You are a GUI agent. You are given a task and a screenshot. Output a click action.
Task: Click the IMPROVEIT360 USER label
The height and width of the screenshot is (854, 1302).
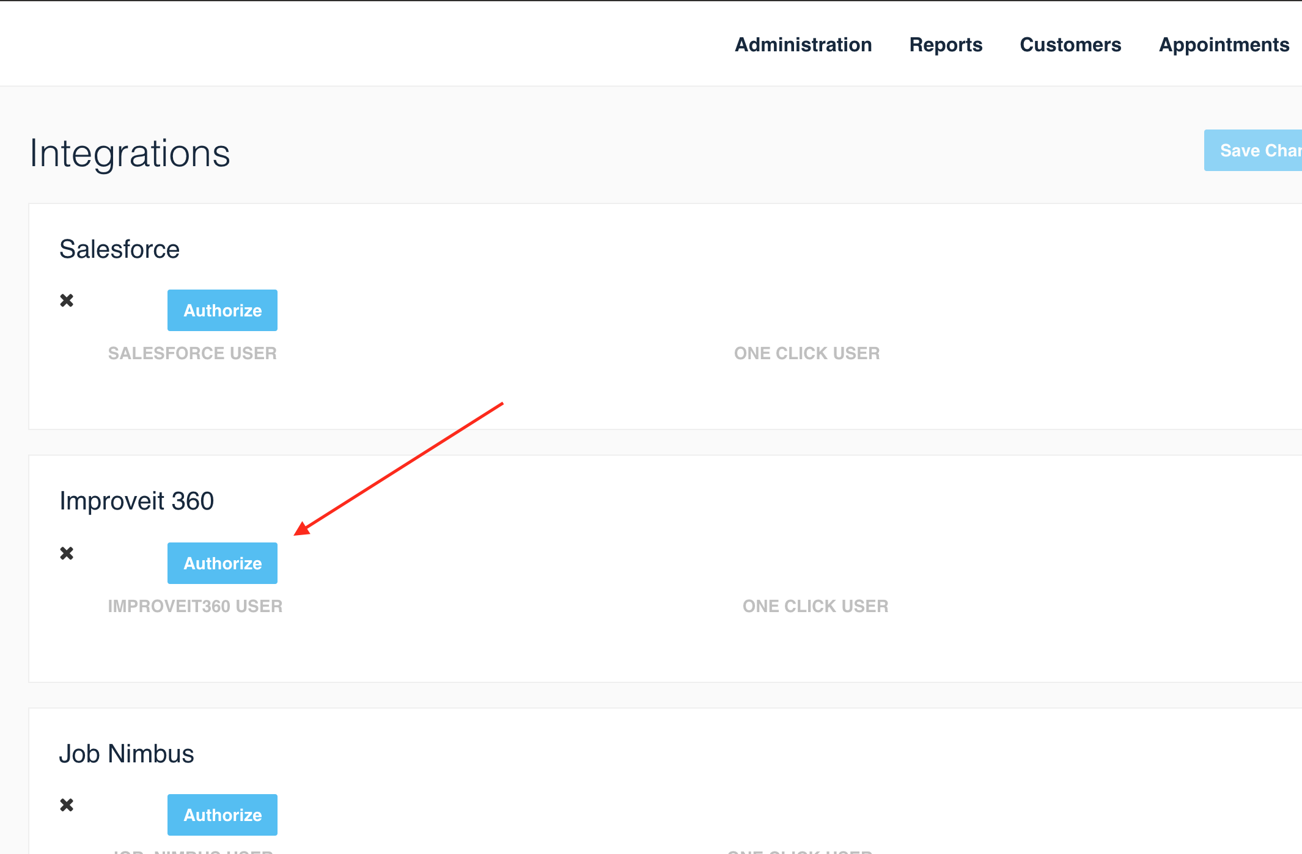tap(195, 606)
